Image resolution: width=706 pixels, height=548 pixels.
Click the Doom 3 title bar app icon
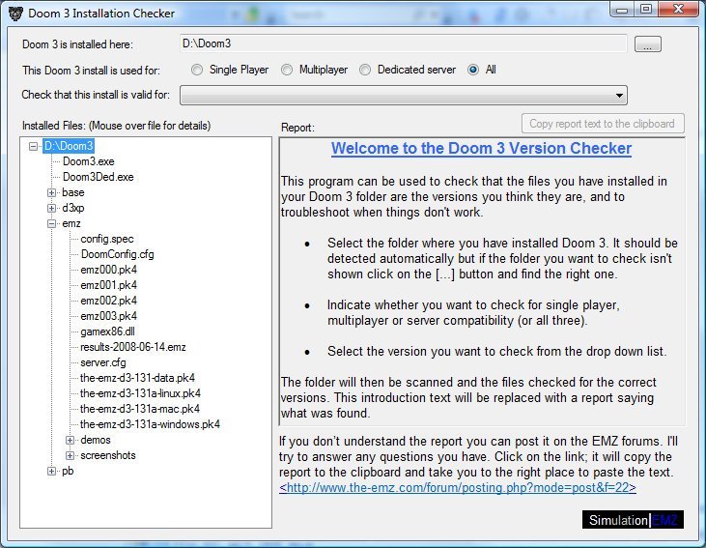(x=14, y=11)
